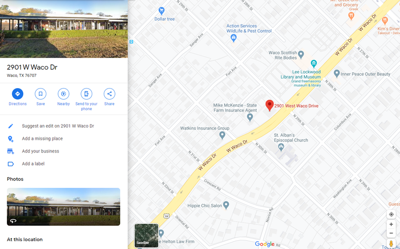Switch to Satellite view thumbnail
This screenshot has height=249, width=400.
(x=147, y=235)
